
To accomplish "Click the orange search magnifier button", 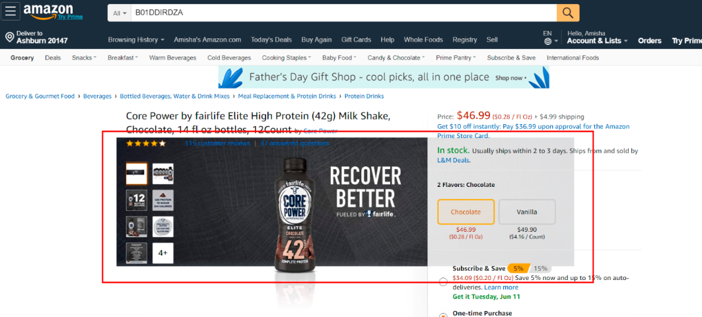I will 568,13.
